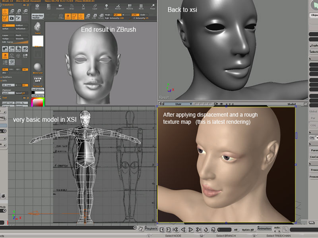Viewport: 318px width, 238px height.
Task: Select Rotate in the Transform palette
Action: coord(25,12)
